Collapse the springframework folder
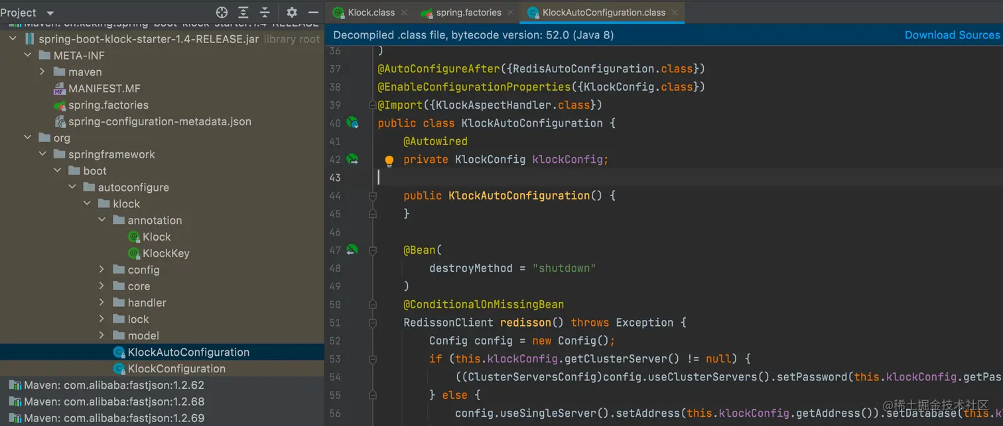 coord(42,154)
